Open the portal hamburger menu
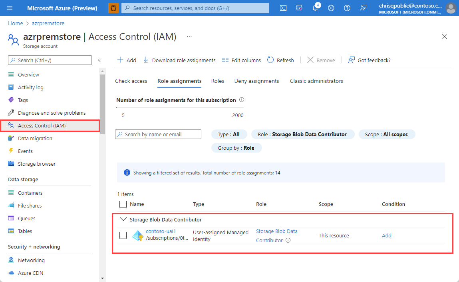The height and width of the screenshot is (282, 459). click(10, 8)
